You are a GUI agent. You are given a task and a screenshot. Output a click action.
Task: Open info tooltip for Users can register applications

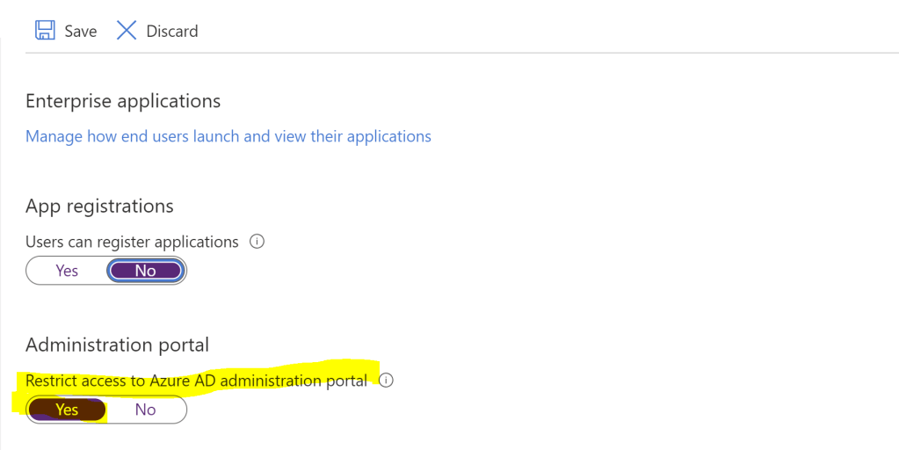tap(257, 242)
